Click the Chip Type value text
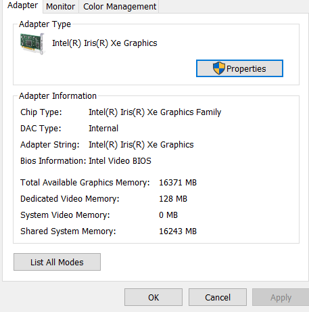 [155, 112]
